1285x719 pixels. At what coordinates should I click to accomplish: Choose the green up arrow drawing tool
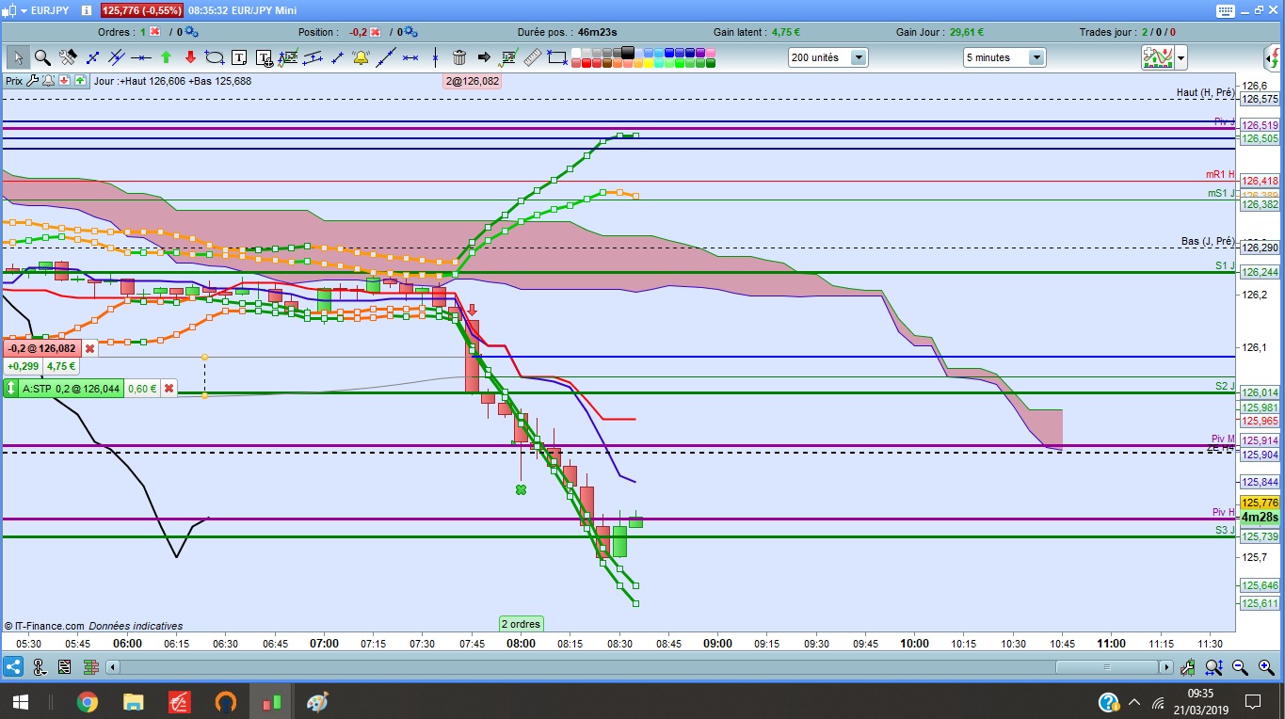pos(166,57)
